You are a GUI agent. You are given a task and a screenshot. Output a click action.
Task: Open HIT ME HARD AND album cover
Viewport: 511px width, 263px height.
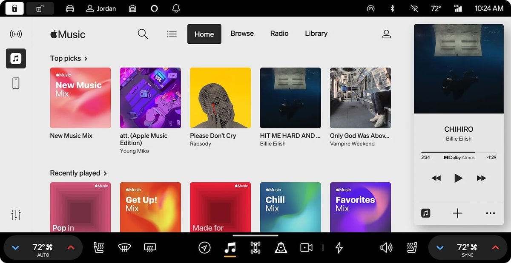(x=290, y=98)
